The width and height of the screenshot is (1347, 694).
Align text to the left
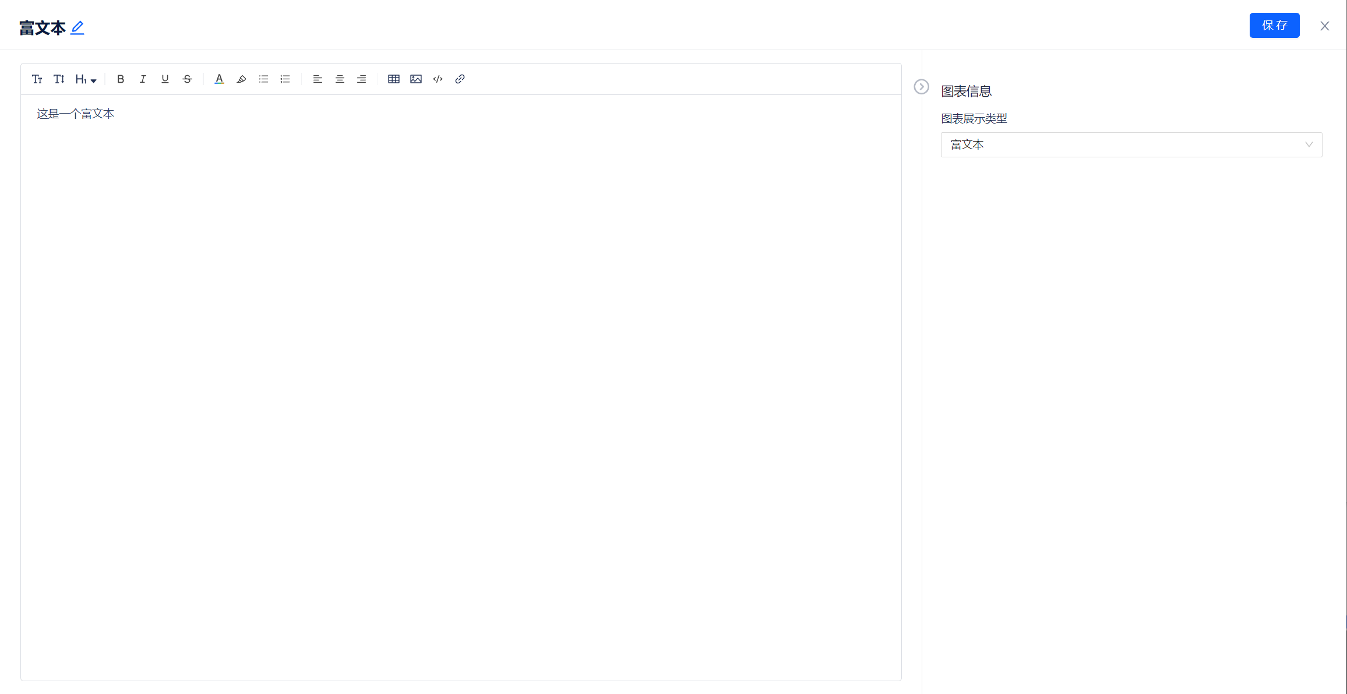click(x=318, y=79)
